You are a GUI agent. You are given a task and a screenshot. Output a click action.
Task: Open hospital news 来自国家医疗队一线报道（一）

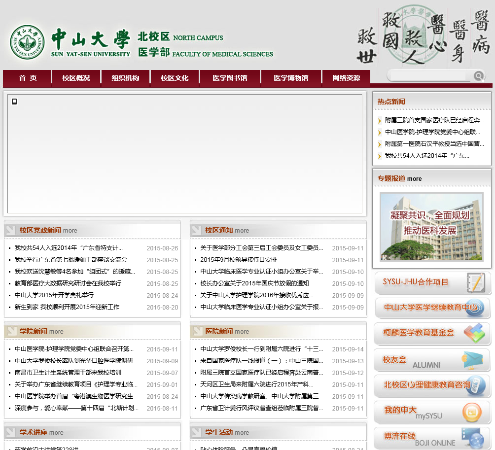coord(262,361)
